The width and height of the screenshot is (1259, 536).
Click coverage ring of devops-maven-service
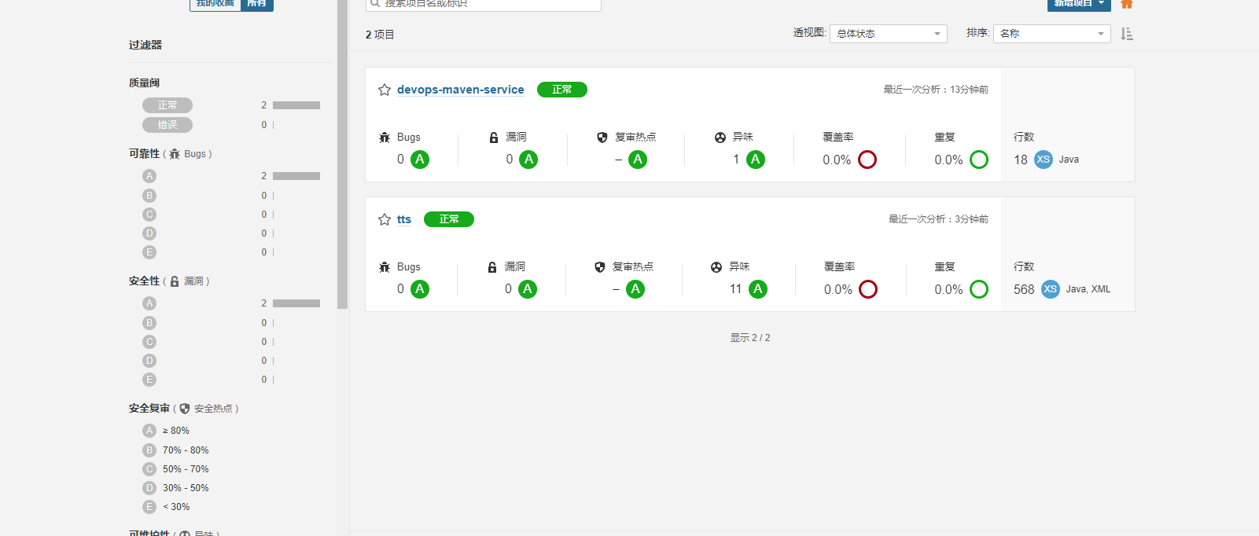pyautogui.click(x=867, y=160)
